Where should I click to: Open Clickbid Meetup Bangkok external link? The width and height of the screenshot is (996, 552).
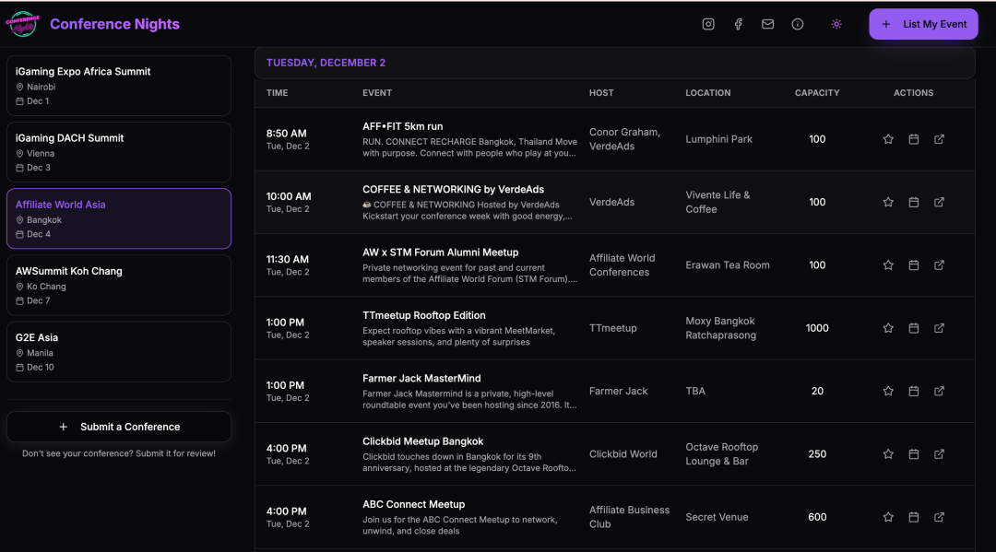pyautogui.click(x=939, y=453)
